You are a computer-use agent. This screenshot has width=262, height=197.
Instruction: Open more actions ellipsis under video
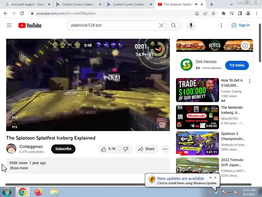pyautogui.click(x=165, y=149)
